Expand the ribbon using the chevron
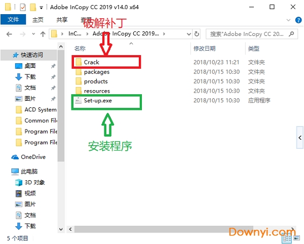This screenshot has width=304, height=244. coord(288,20)
